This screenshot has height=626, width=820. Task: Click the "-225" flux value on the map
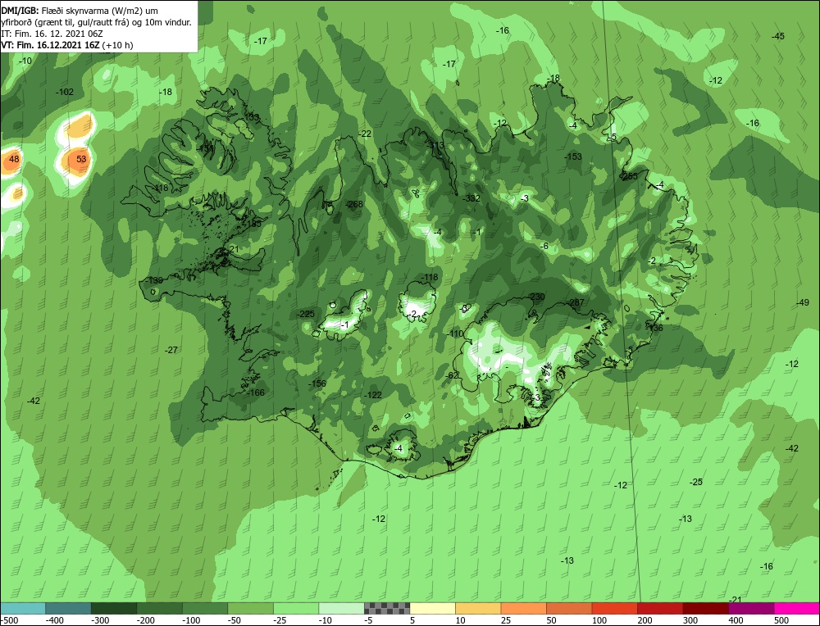(306, 314)
